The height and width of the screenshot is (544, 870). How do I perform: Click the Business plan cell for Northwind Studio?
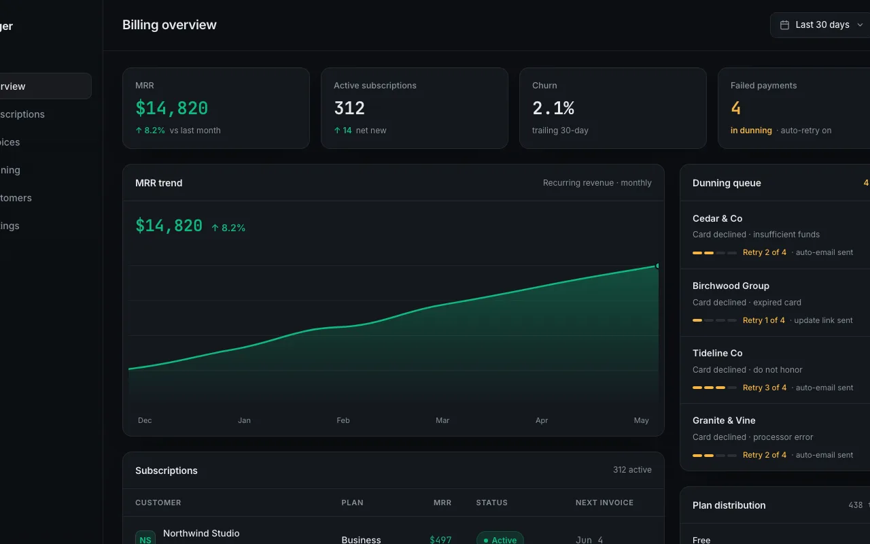click(361, 540)
